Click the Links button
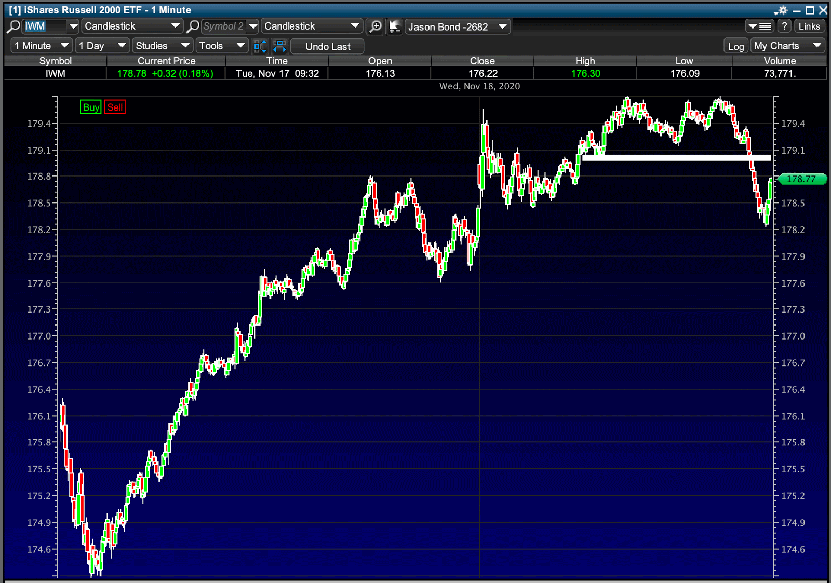The image size is (831, 583). click(x=809, y=26)
